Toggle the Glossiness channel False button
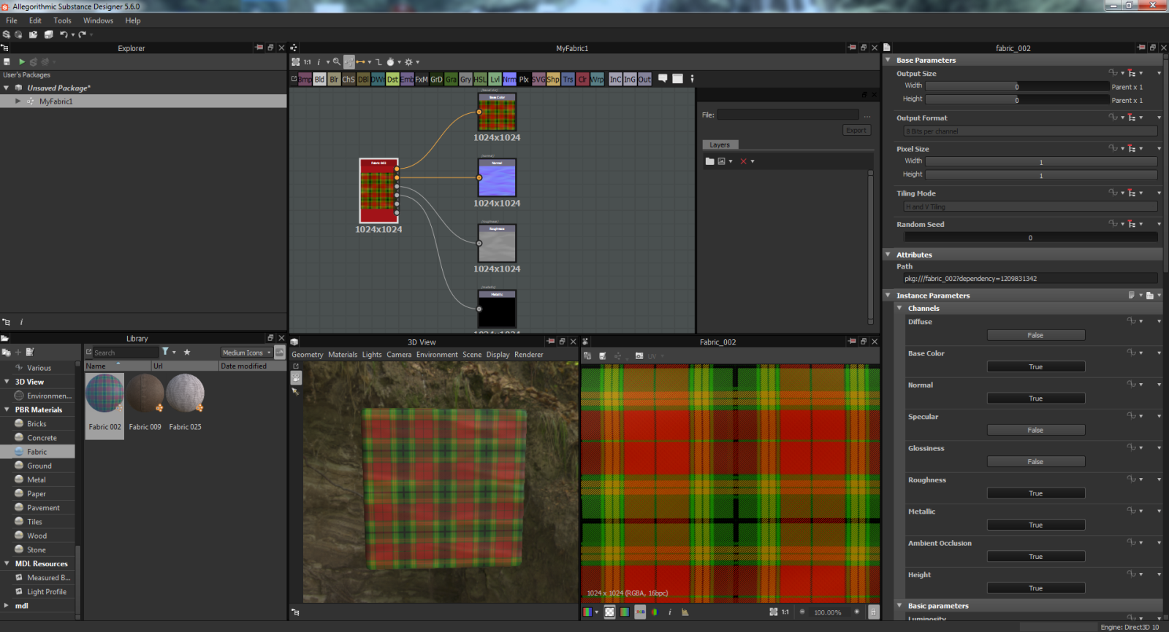Image resolution: width=1169 pixels, height=632 pixels. [1036, 461]
